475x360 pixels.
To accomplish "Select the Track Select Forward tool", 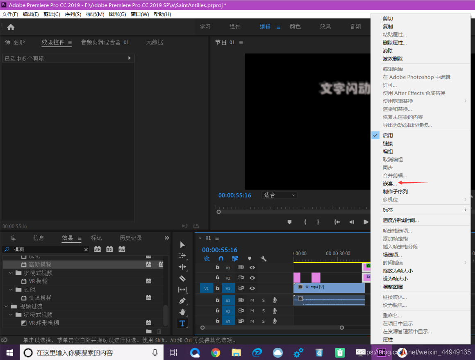I will [182, 256].
